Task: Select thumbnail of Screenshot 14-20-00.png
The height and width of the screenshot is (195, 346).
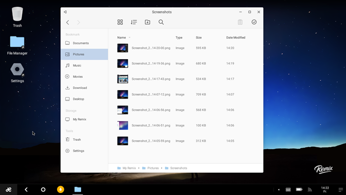Action: pyautogui.click(x=122, y=48)
